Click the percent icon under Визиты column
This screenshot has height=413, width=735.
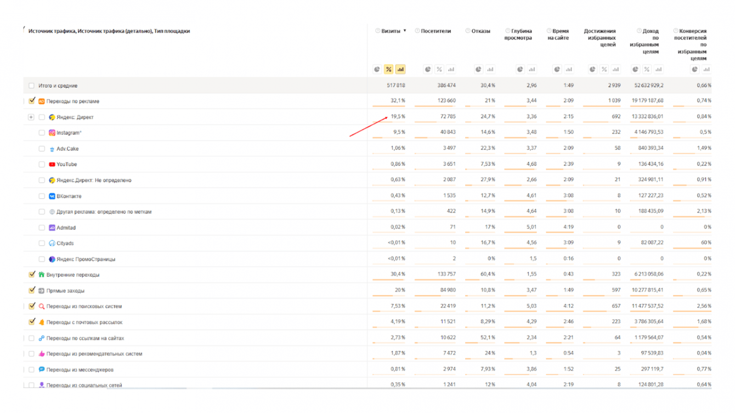tap(388, 70)
